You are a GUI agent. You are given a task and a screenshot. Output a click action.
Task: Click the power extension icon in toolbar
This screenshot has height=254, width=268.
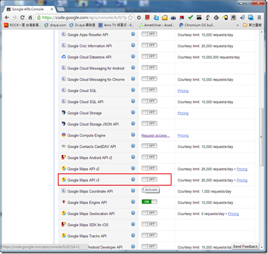(139, 18)
